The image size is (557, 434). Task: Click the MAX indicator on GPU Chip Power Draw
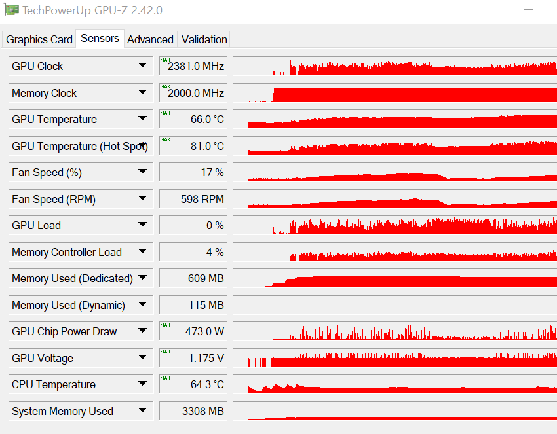click(165, 327)
